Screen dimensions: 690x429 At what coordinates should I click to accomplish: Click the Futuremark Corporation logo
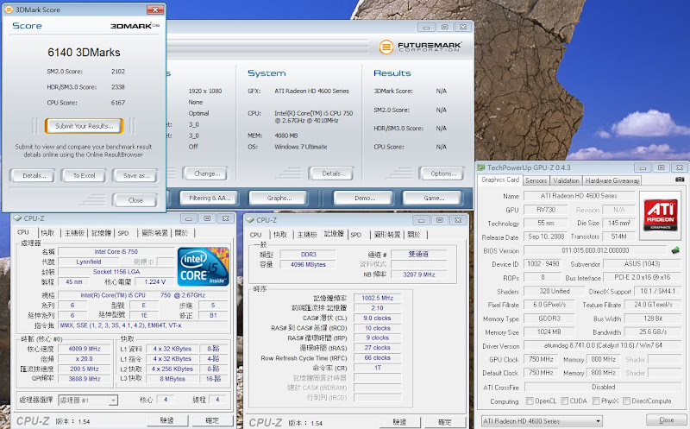coord(420,47)
